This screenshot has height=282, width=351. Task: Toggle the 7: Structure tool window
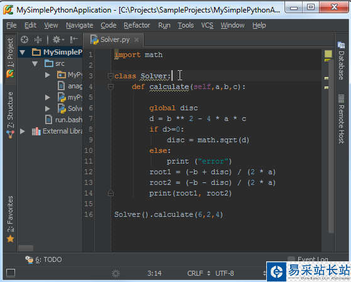tap(10, 115)
